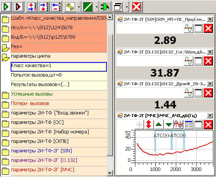Click red vertical double-arrow in АЧХ chart
216x177 pixels.
[x=149, y=124]
